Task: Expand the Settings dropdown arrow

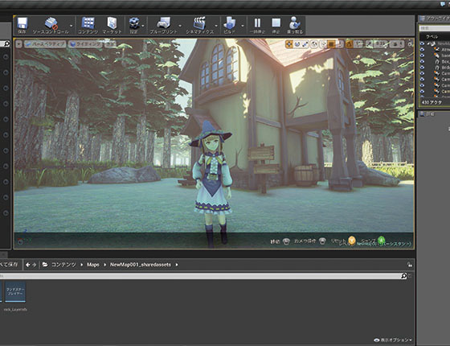Action: [x=143, y=26]
